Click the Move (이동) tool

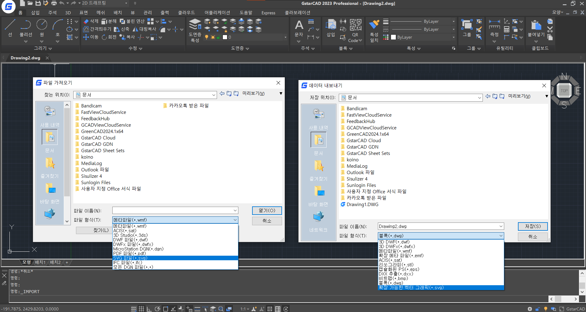[x=91, y=37]
